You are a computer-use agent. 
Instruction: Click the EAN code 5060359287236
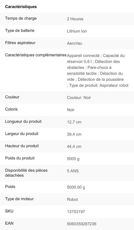point(82,224)
